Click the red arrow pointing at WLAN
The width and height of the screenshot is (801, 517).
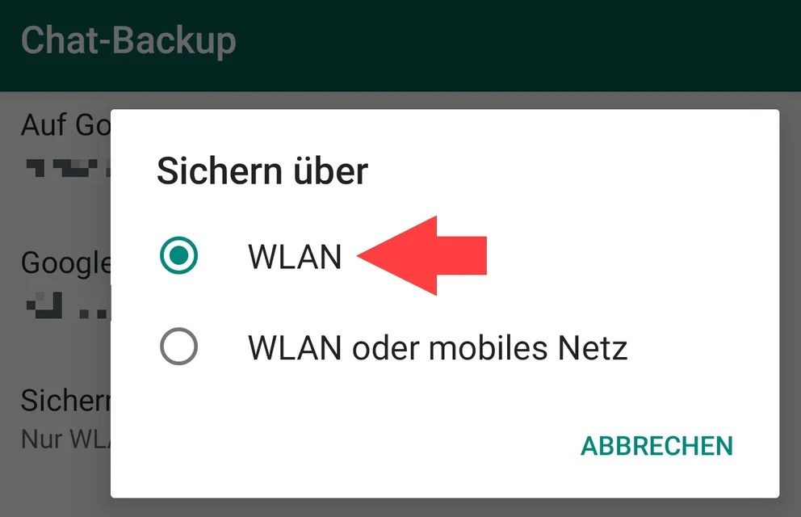[x=422, y=255]
